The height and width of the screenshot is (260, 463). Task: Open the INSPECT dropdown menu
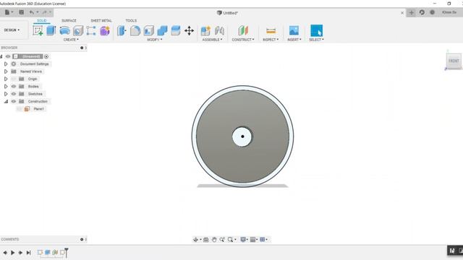tap(271, 40)
